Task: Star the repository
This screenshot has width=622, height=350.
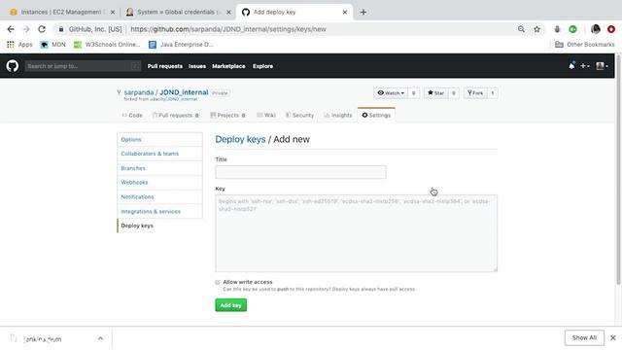Action: [435, 93]
